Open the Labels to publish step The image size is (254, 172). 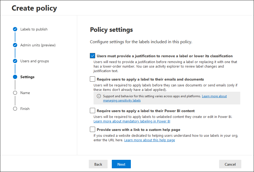point(34,29)
